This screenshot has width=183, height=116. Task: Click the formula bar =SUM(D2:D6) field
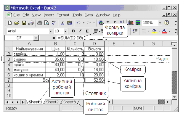coord(117,38)
